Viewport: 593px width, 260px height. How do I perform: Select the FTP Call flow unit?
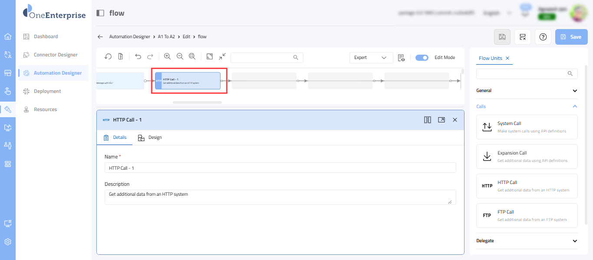pos(527,215)
